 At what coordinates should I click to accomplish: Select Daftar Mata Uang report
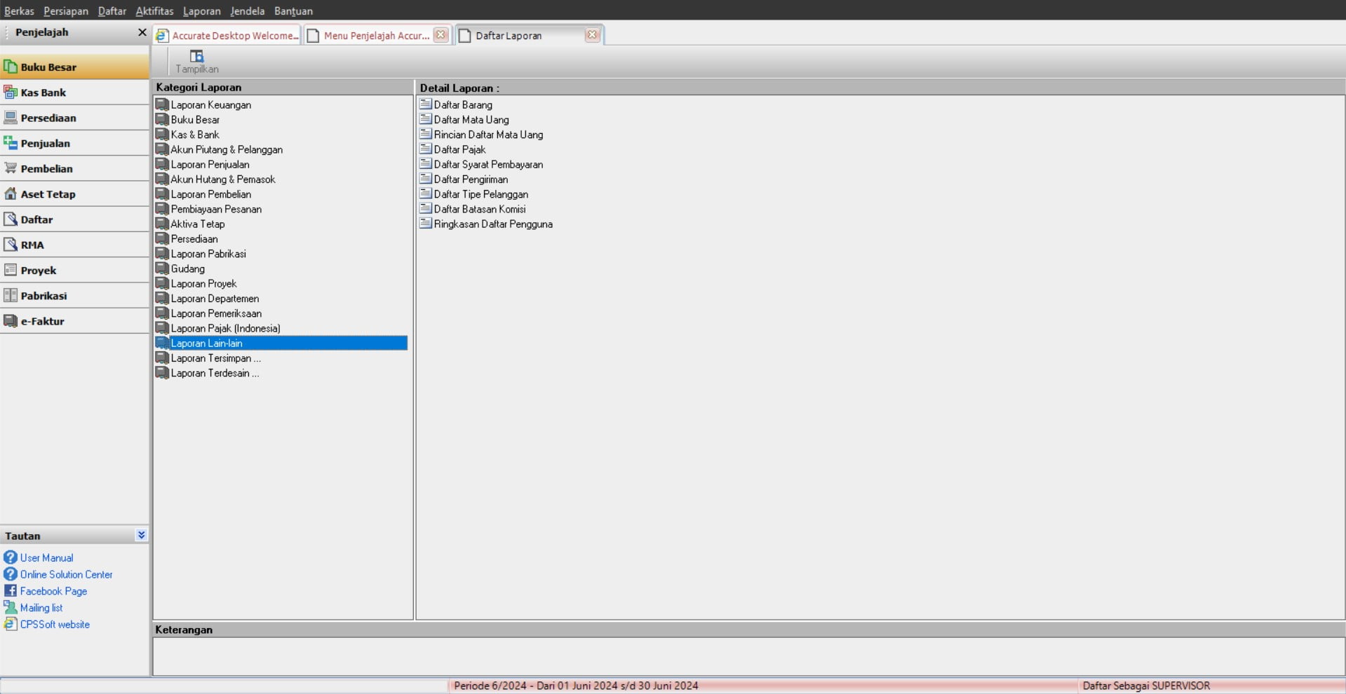click(471, 120)
